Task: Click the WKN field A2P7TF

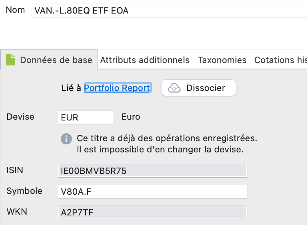Action: (x=153, y=212)
